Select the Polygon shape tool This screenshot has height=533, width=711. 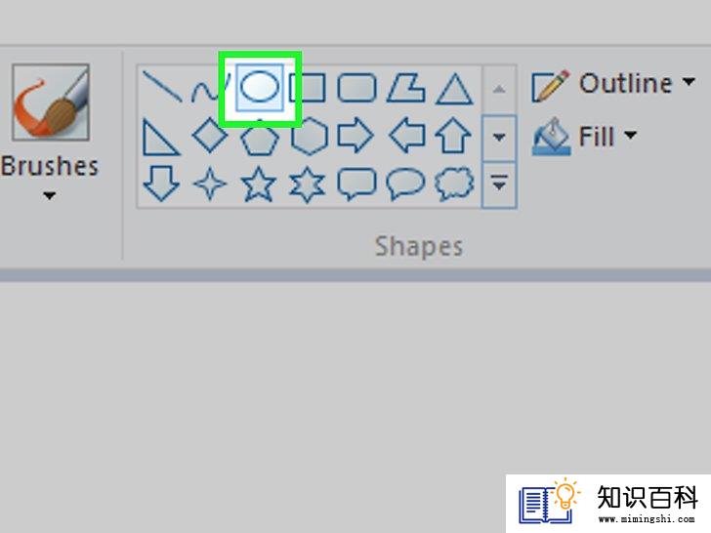(406, 87)
